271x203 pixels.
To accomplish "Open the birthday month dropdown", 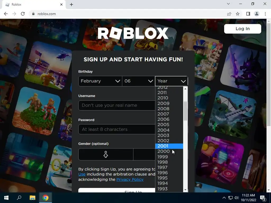I will point(100,81).
